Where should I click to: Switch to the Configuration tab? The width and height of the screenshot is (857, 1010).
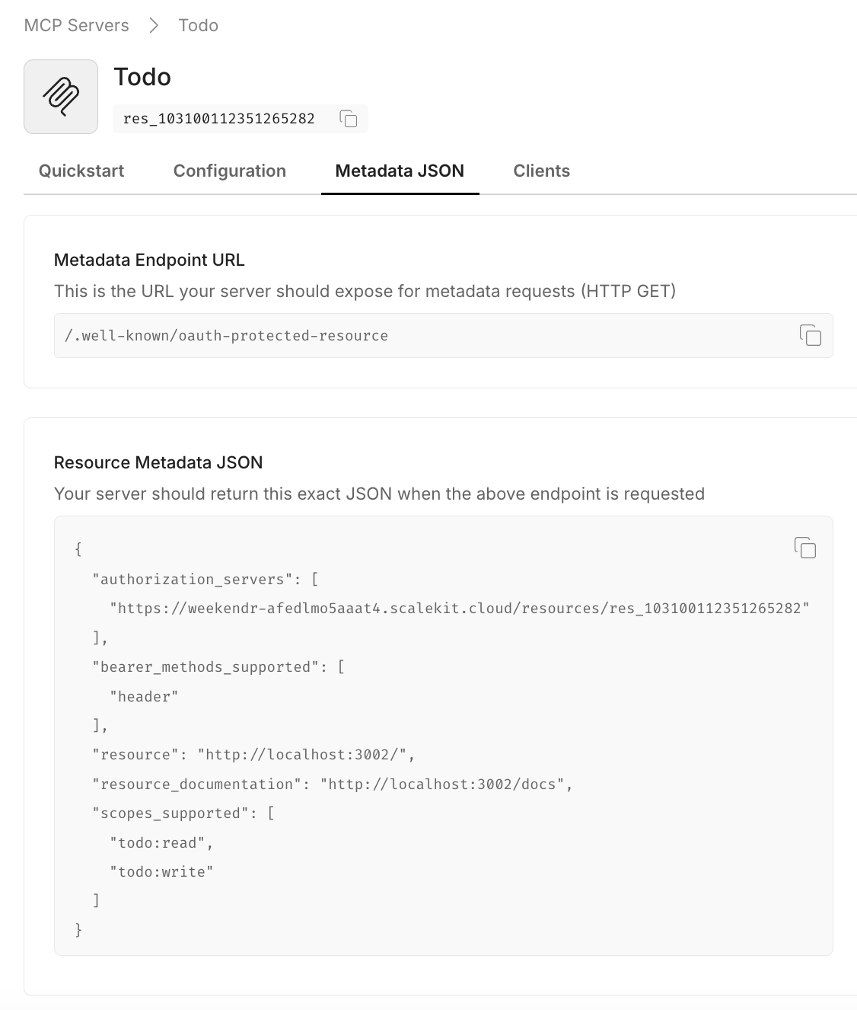pos(230,171)
